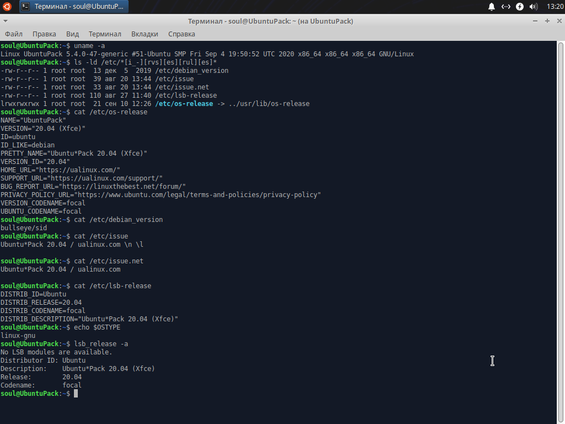Minimize the terminal window
This screenshot has width=565, height=424.
pyautogui.click(x=535, y=22)
